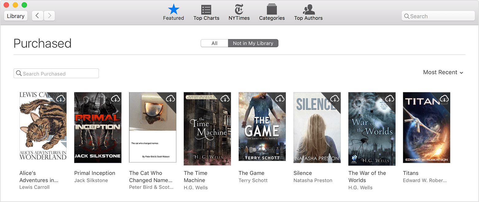Screen dimensions: 479x202
Task: Download The Game via cloud icon
Action: coord(280,98)
